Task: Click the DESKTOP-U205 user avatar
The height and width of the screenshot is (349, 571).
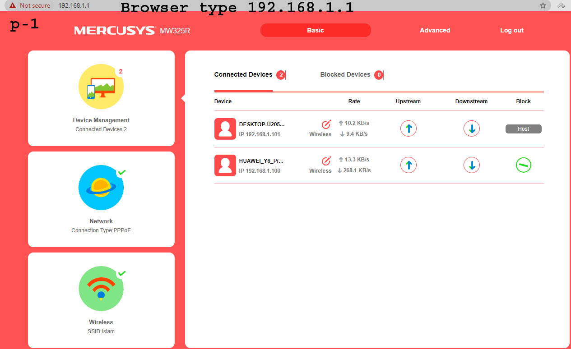Action: (x=225, y=129)
